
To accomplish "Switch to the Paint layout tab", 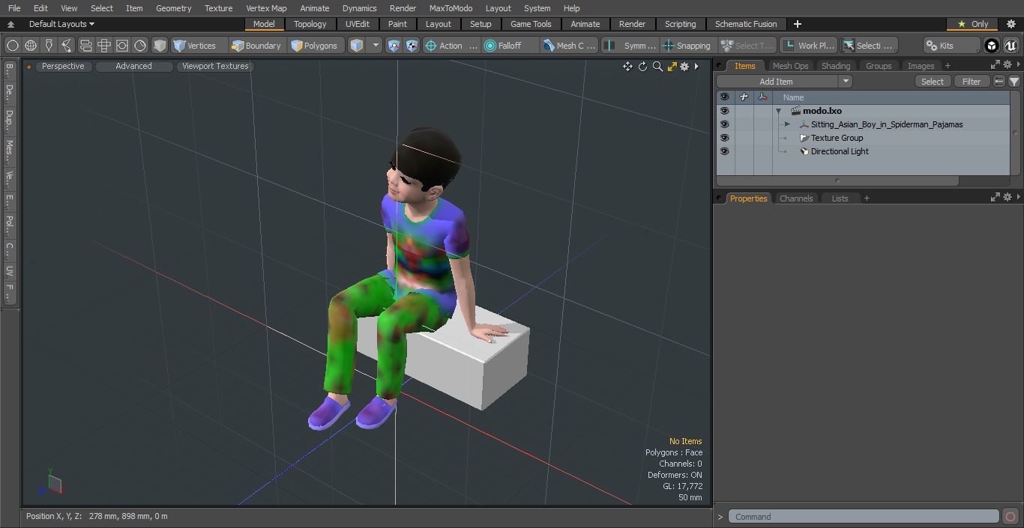I will coord(398,24).
